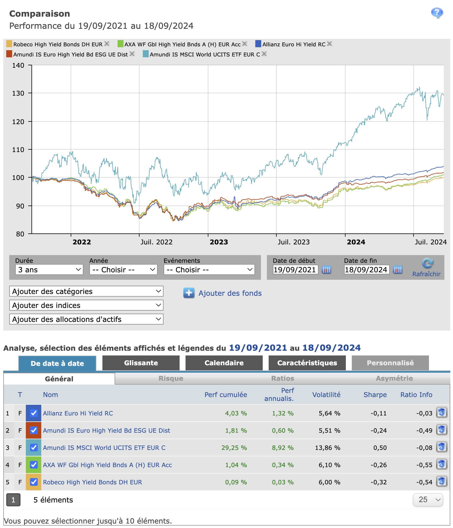453x528 pixels.
Task: Open the end date calendar picker
Action: pos(398,270)
